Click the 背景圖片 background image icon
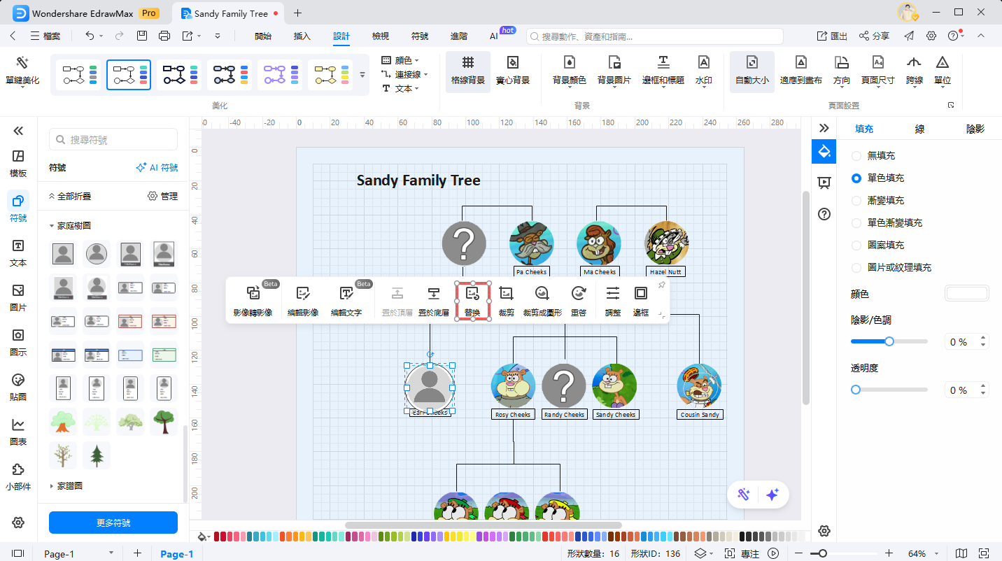The image size is (1002, 561). [614, 63]
